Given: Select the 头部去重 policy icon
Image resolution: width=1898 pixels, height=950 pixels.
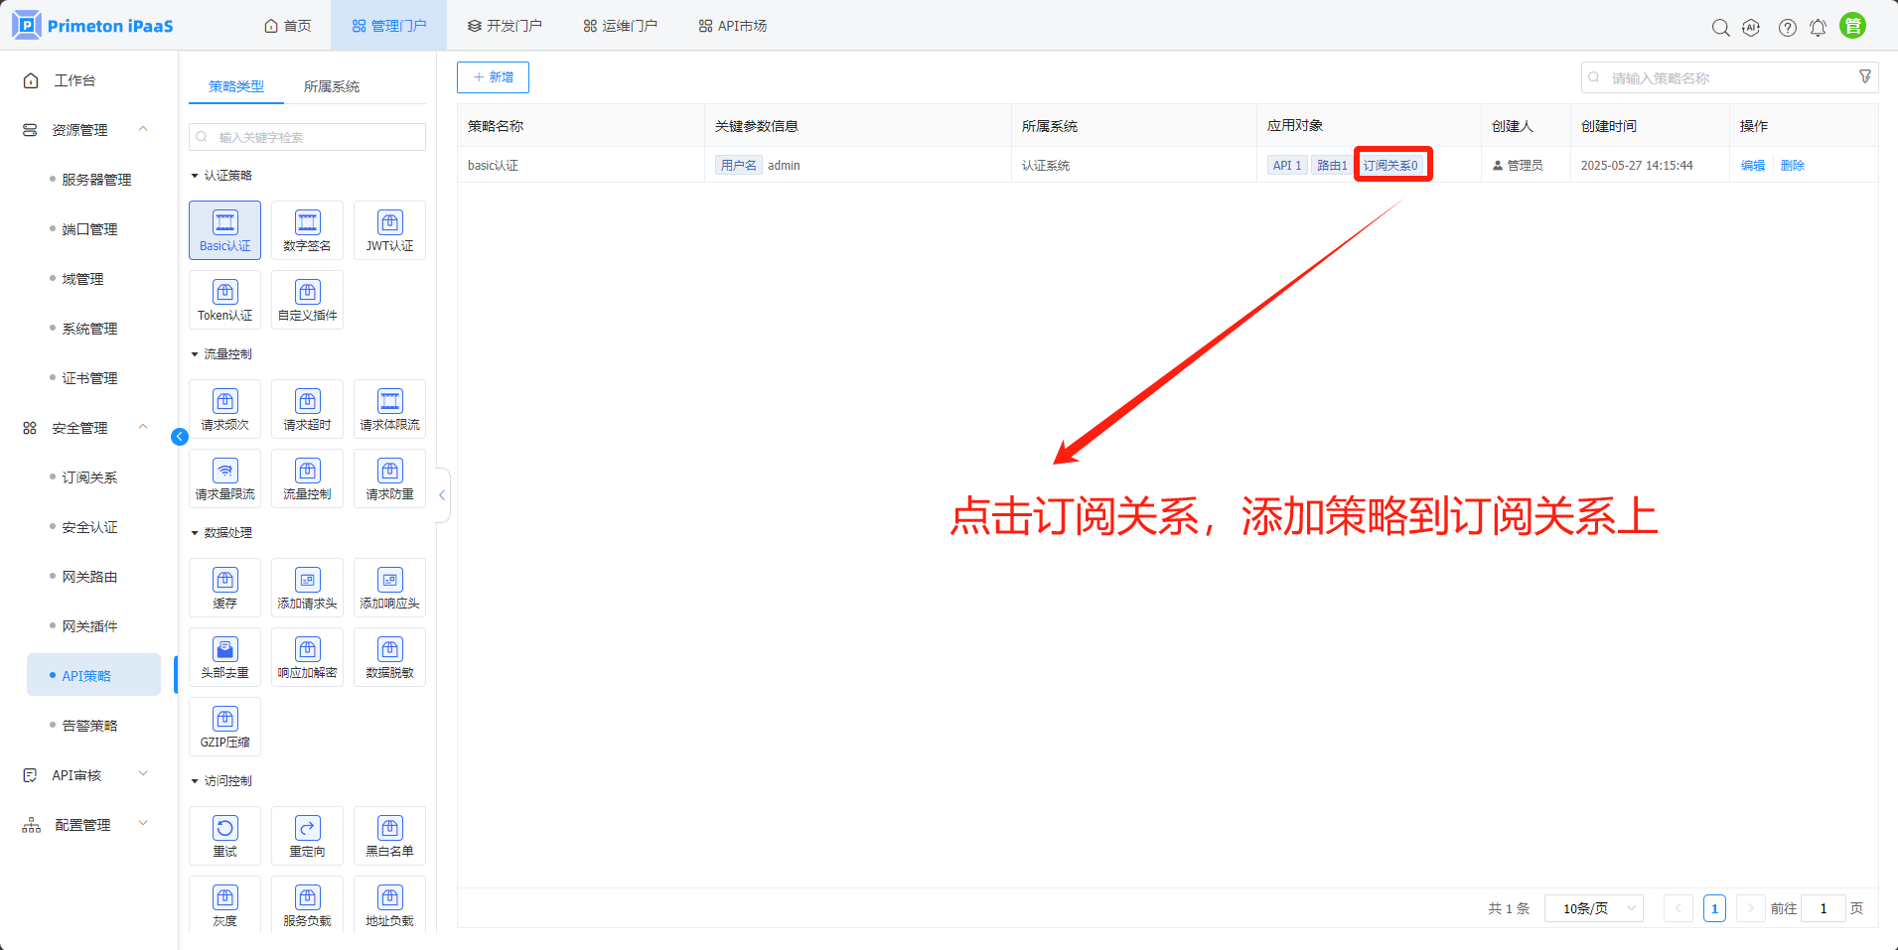Looking at the screenshot, I should coord(224,657).
